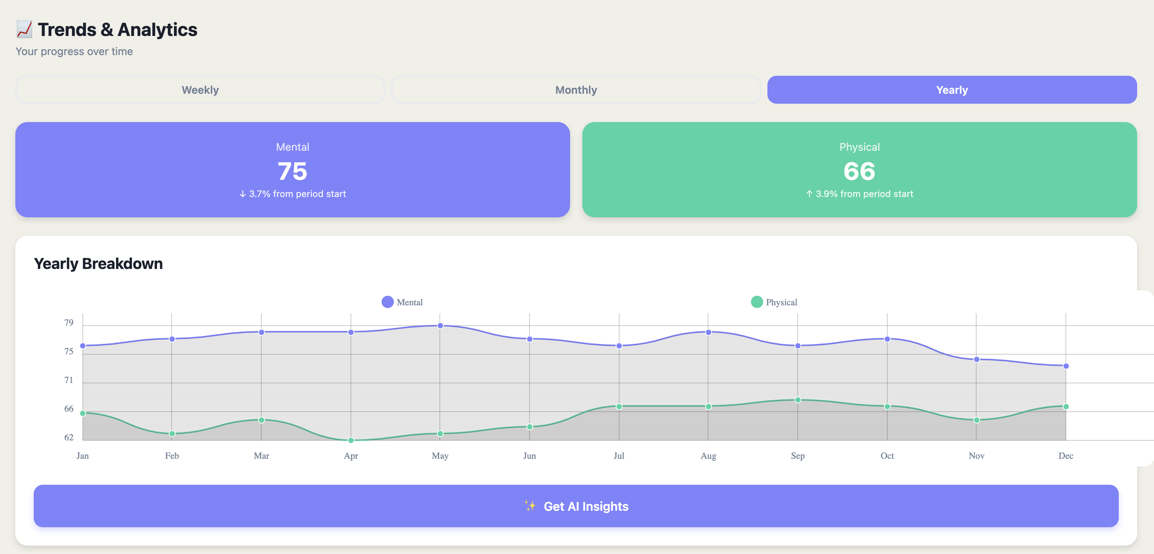Viewport: 1154px width, 554px height.
Task: Click the up arrow in Physical card
Action: click(x=809, y=194)
